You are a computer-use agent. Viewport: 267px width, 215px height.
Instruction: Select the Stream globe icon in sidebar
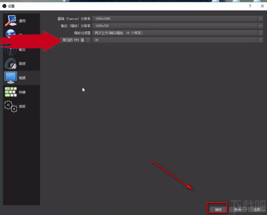(10, 33)
